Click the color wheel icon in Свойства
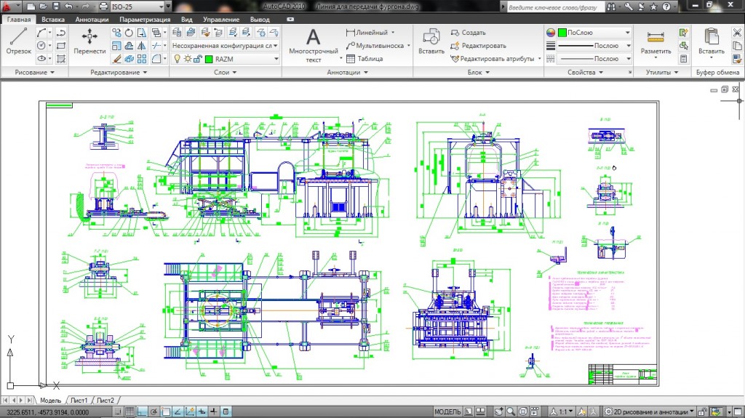This screenshot has height=418, width=745. coord(551,32)
